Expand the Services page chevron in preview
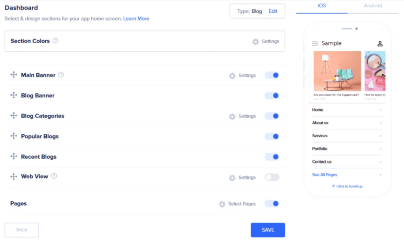Viewport: 404px width, 246px height. click(381, 136)
